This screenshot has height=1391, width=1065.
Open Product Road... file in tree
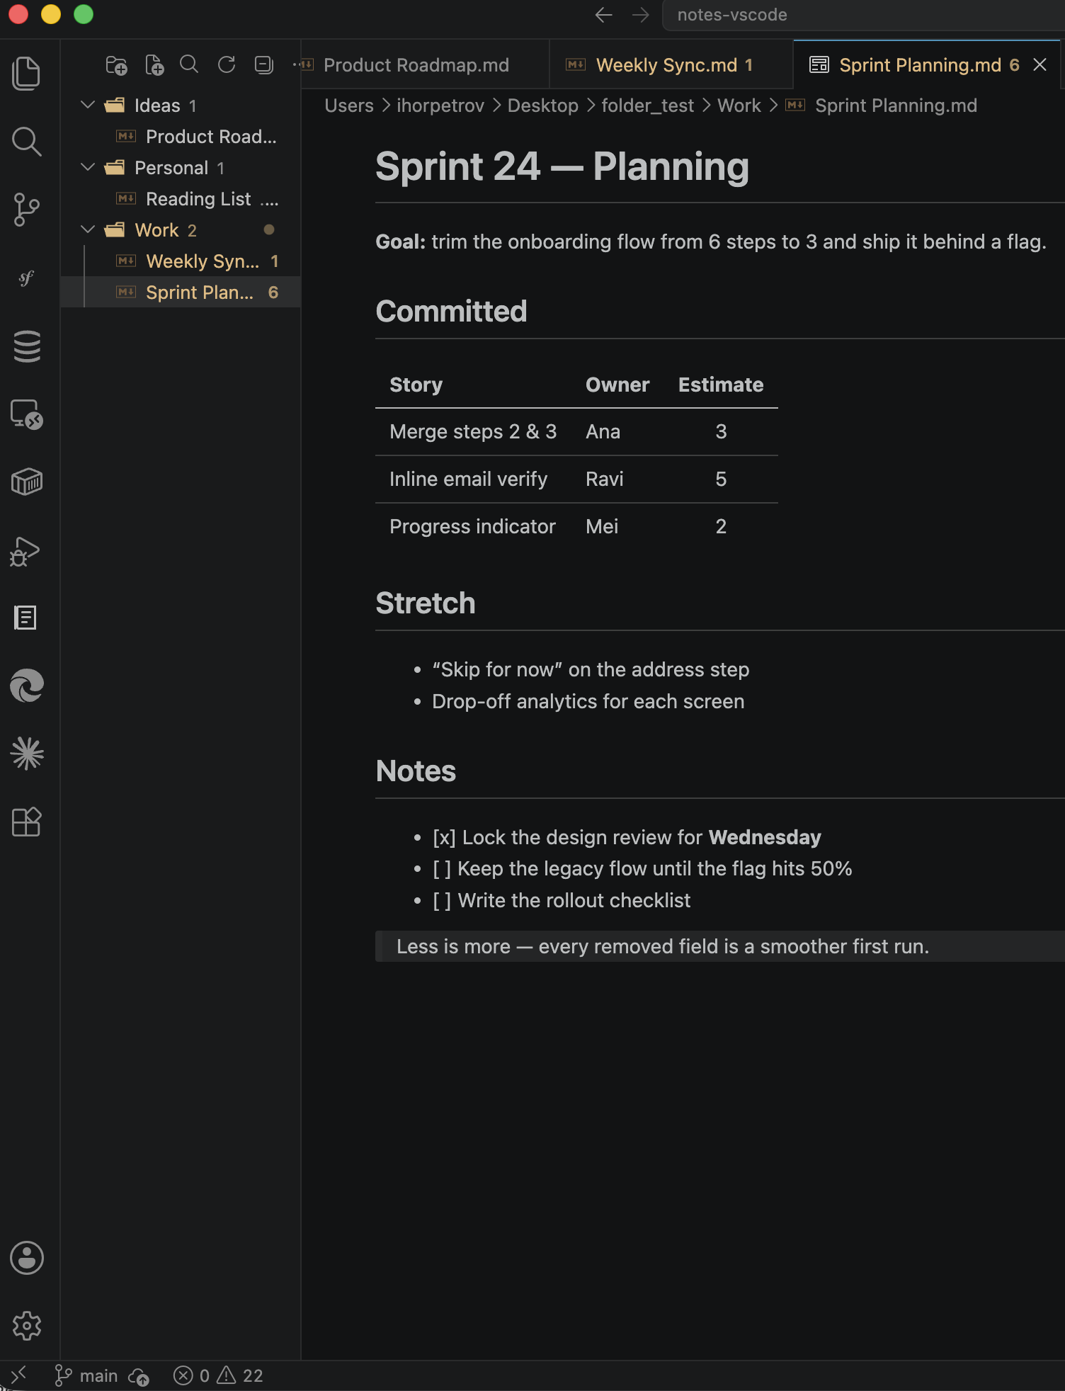click(181, 137)
